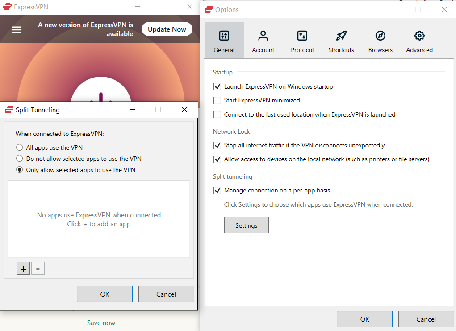Viewport: 456px width, 331px height.
Task: Click Cancel in the Options window
Action: (426, 319)
